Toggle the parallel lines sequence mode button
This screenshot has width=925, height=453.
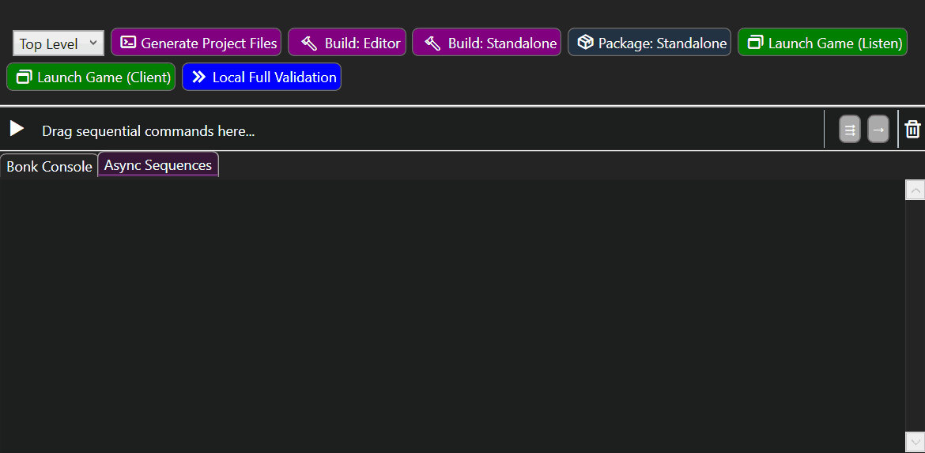[x=850, y=129]
